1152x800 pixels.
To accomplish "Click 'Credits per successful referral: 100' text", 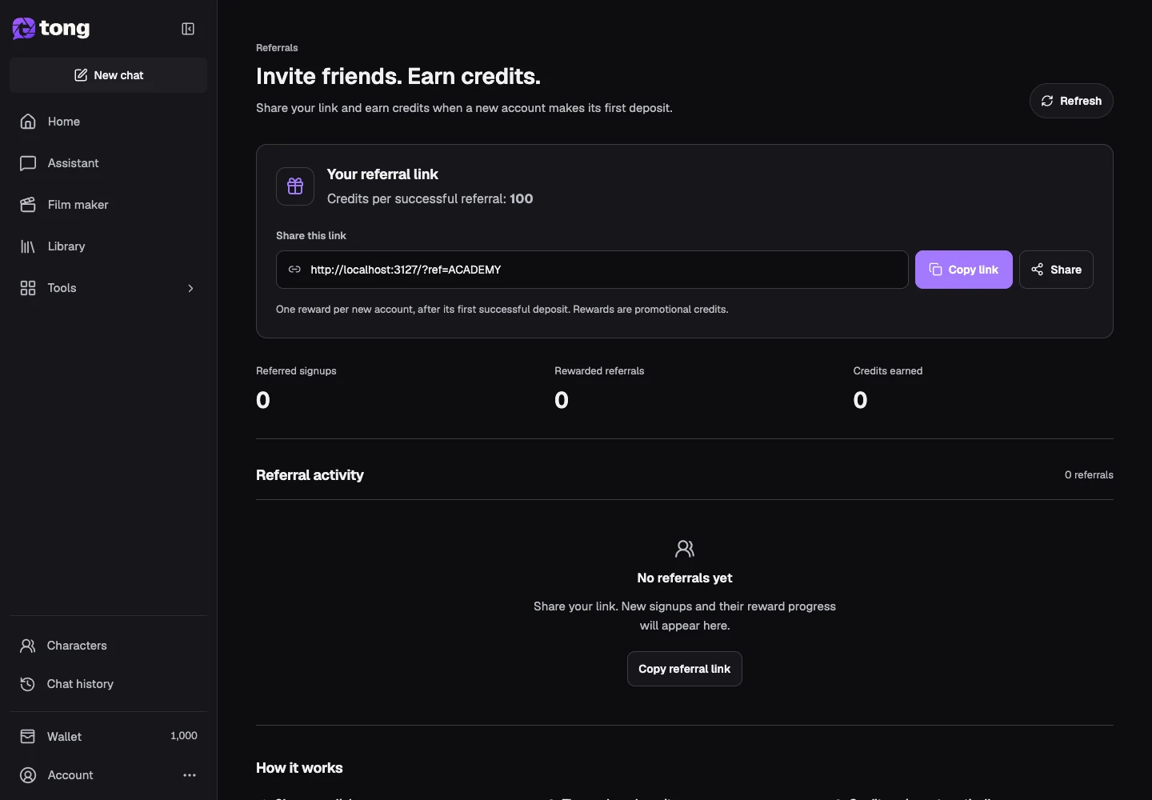I will [x=430, y=198].
